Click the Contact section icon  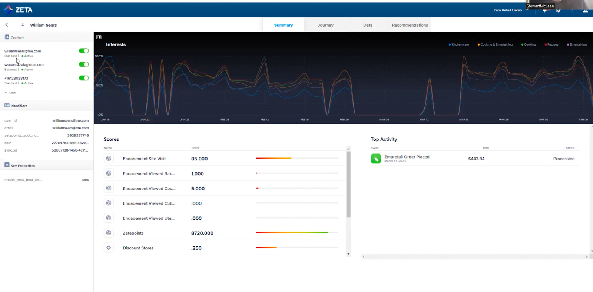pyautogui.click(x=7, y=37)
